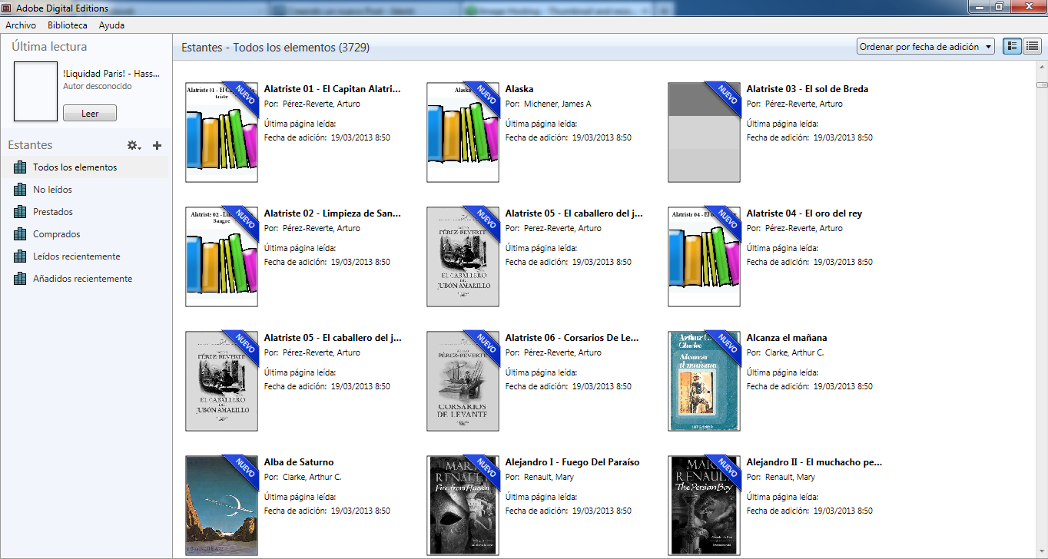
Task: Select the Comprados shelf
Action: (x=85, y=234)
